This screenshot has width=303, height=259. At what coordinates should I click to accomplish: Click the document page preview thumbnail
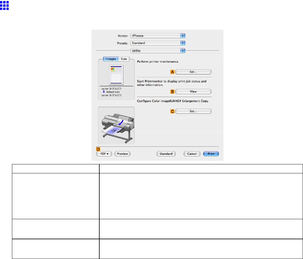[x=116, y=75]
